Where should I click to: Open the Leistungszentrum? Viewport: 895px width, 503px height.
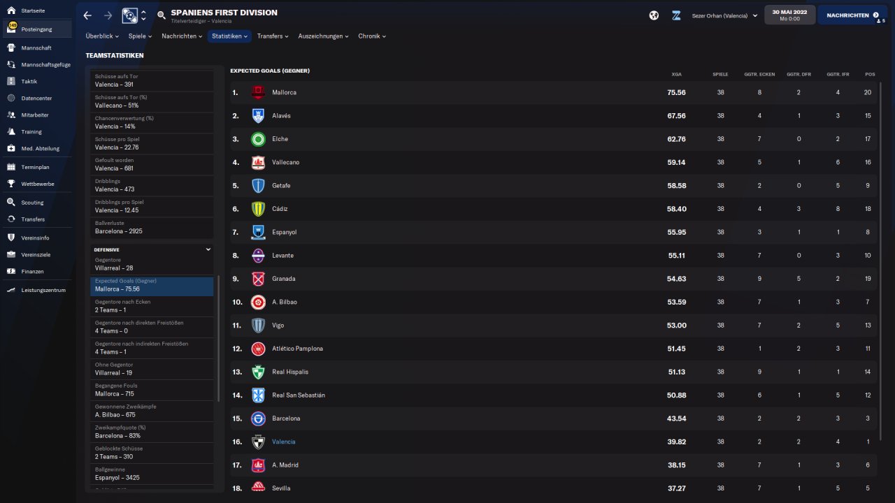(x=36, y=290)
